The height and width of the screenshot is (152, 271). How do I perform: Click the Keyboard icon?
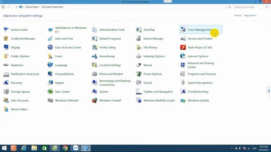coord(6,65)
